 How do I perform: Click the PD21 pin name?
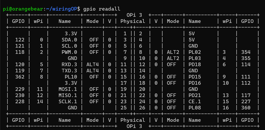point(195,95)
